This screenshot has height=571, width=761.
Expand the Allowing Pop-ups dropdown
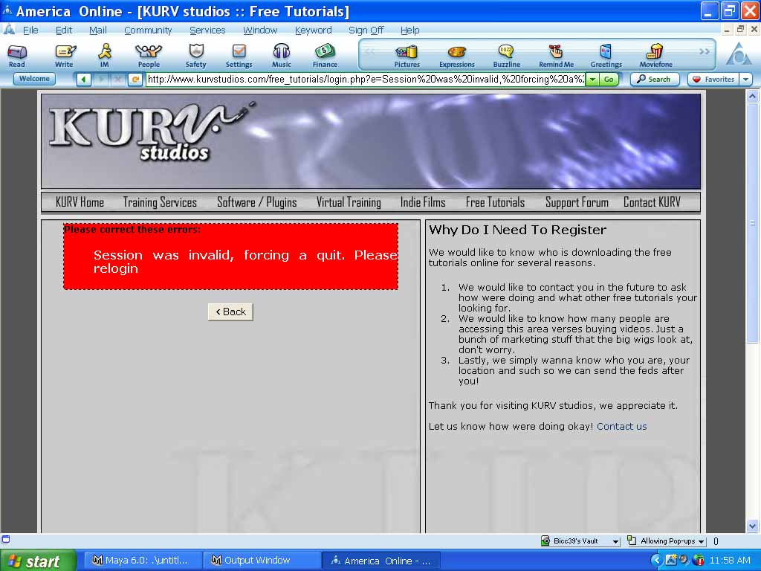point(701,542)
